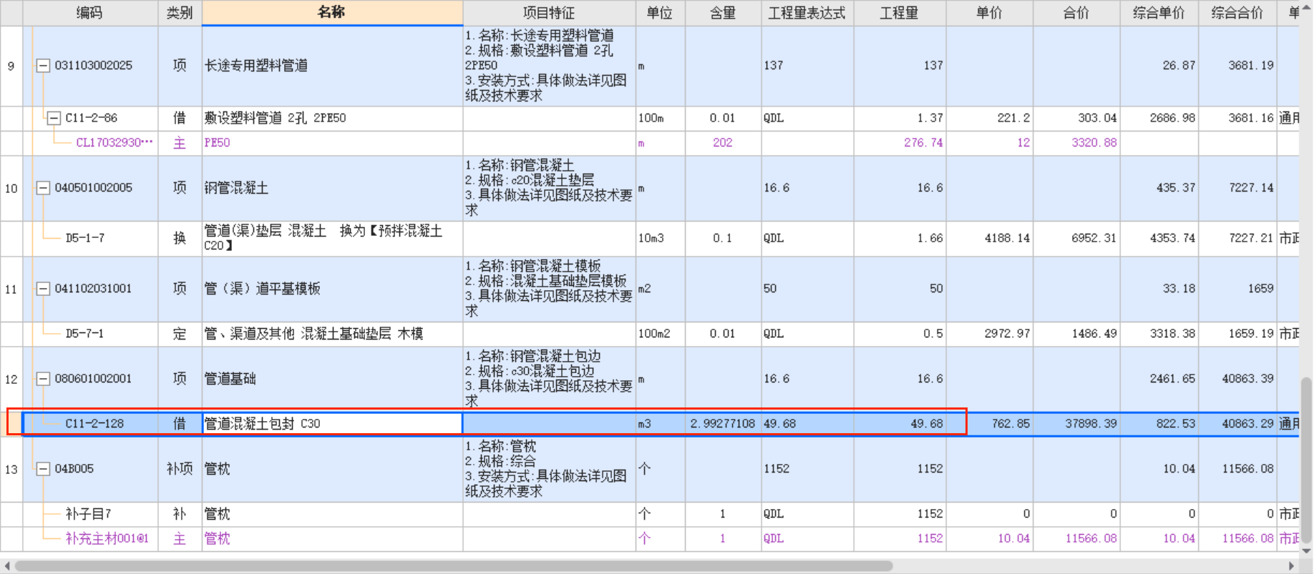Click the vertical scrollbar down arrow
1314x574 pixels.
click(1306, 551)
